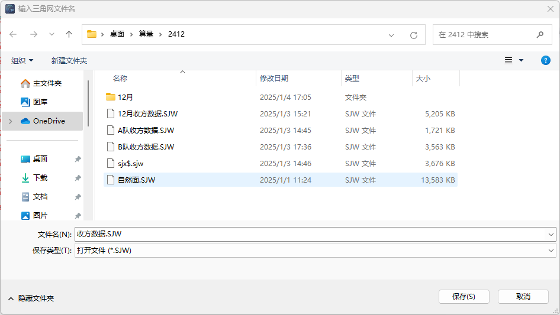Open the 下载 downloads folder shortcut
560x315 pixels.
40,178
